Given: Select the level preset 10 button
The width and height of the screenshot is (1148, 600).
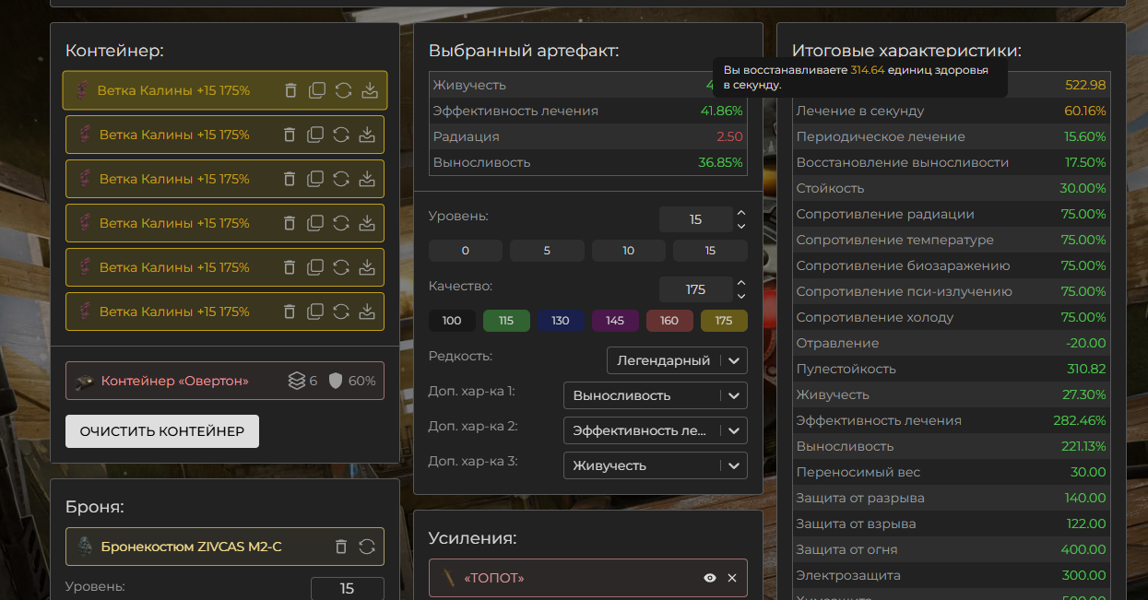Looking at the screenshot, I should point(628,251).
